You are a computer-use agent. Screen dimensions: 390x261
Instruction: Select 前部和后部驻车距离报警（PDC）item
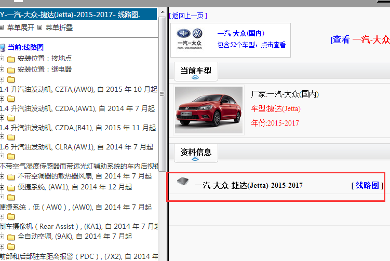(x=79, y=256)
